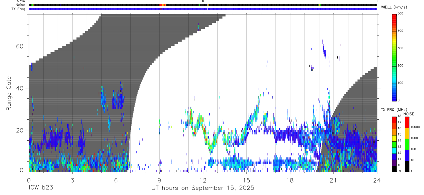The height and width of the screenshot is (195, 424).
Task: Click the cyan 12 MHz block in TX FRQ legend
Action: tap(395, 150)
